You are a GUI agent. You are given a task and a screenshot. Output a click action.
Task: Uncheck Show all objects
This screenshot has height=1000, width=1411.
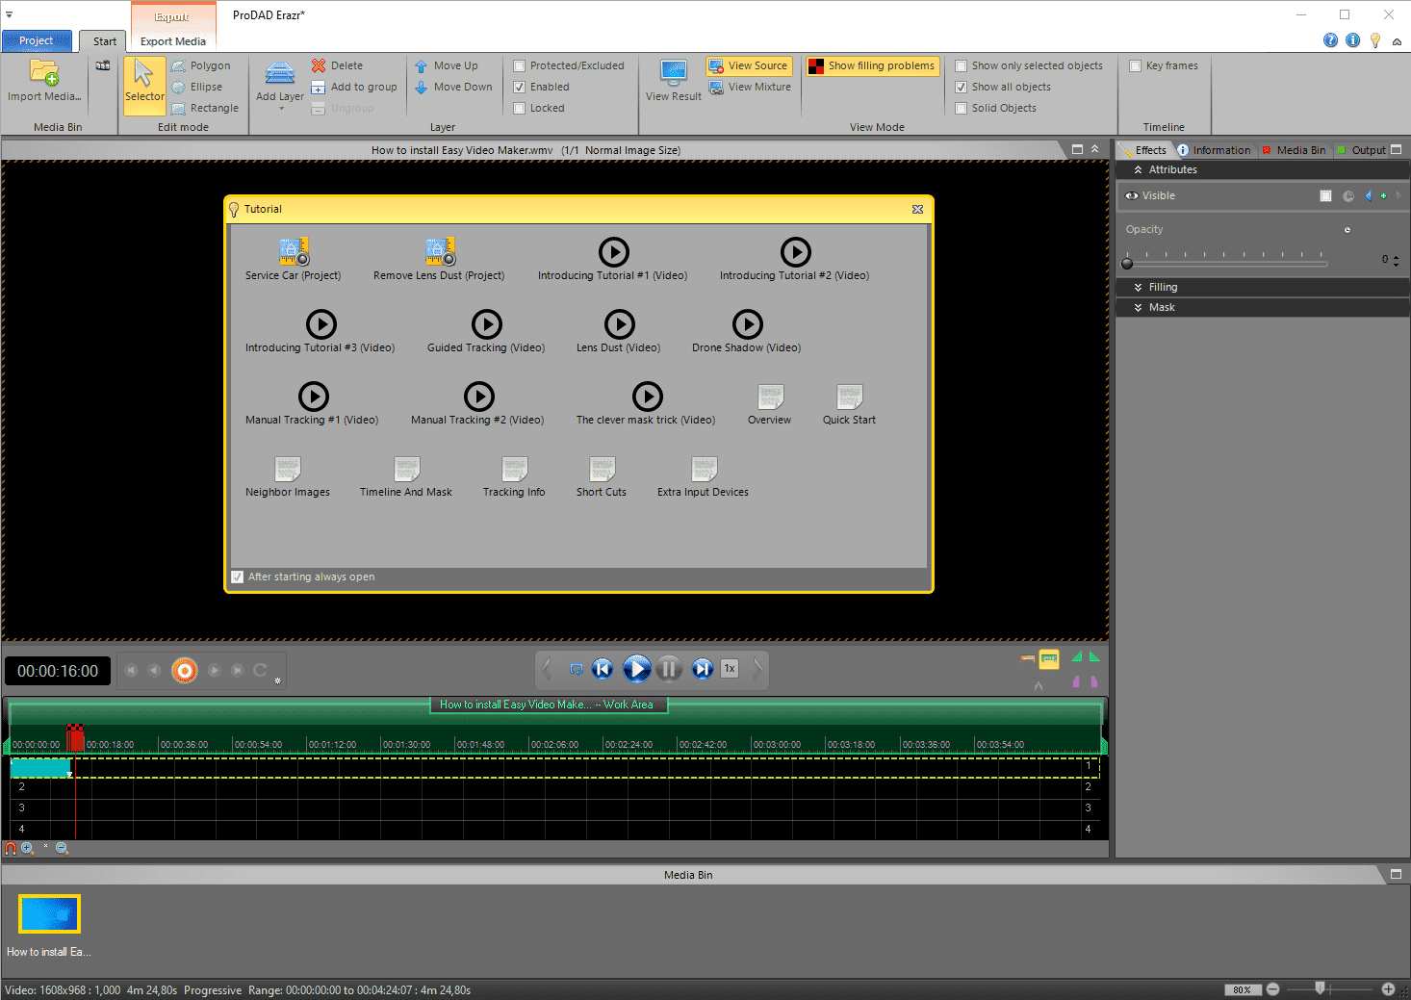point(961,88)
